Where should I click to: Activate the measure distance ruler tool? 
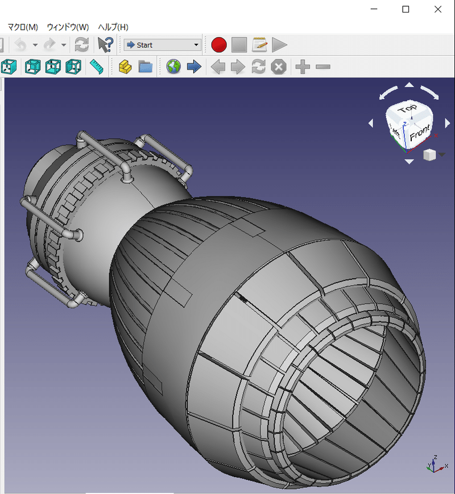(97, 67)
